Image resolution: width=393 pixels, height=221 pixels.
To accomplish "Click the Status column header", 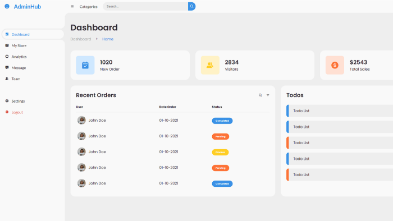I will click(217, 107).
